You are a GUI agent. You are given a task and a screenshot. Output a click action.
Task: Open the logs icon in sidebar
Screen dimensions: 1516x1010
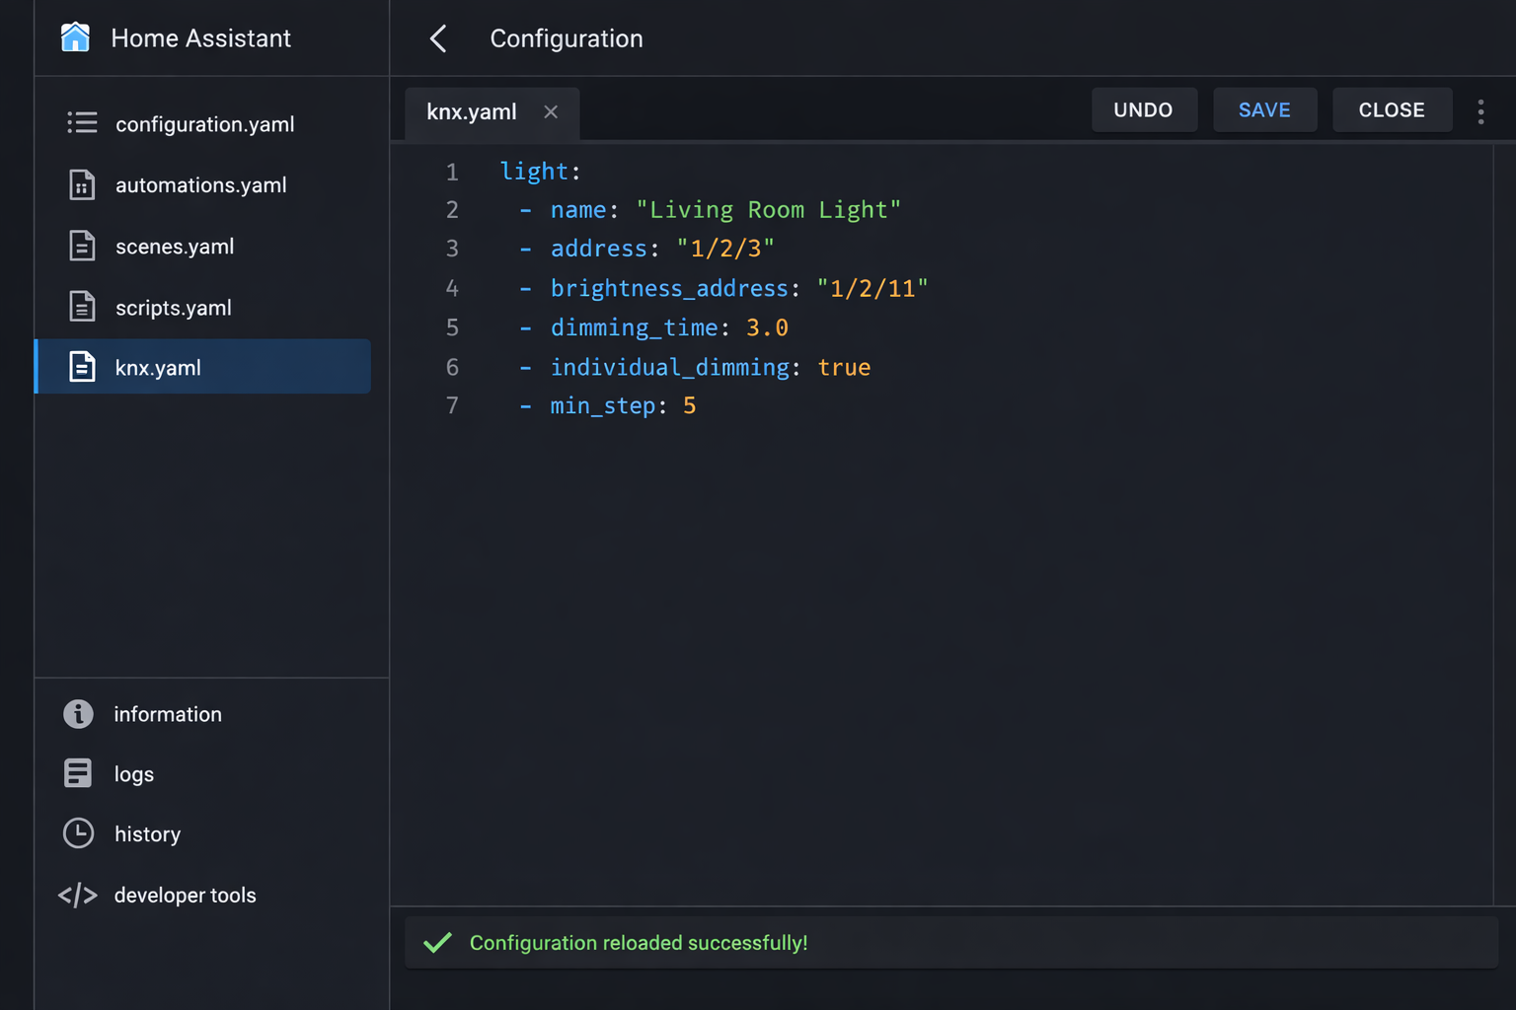tap(78, 773)
